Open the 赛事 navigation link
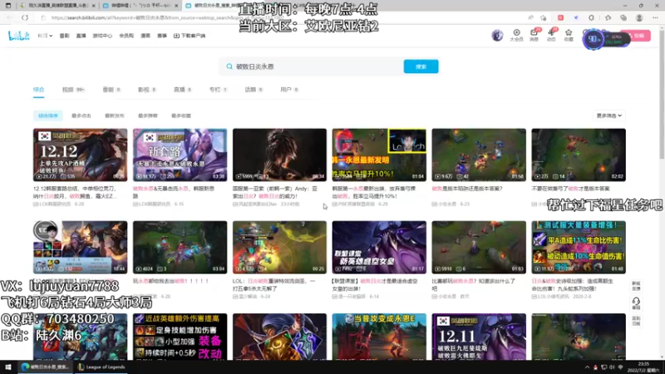 pyautogui.click(x=162, y=36)
